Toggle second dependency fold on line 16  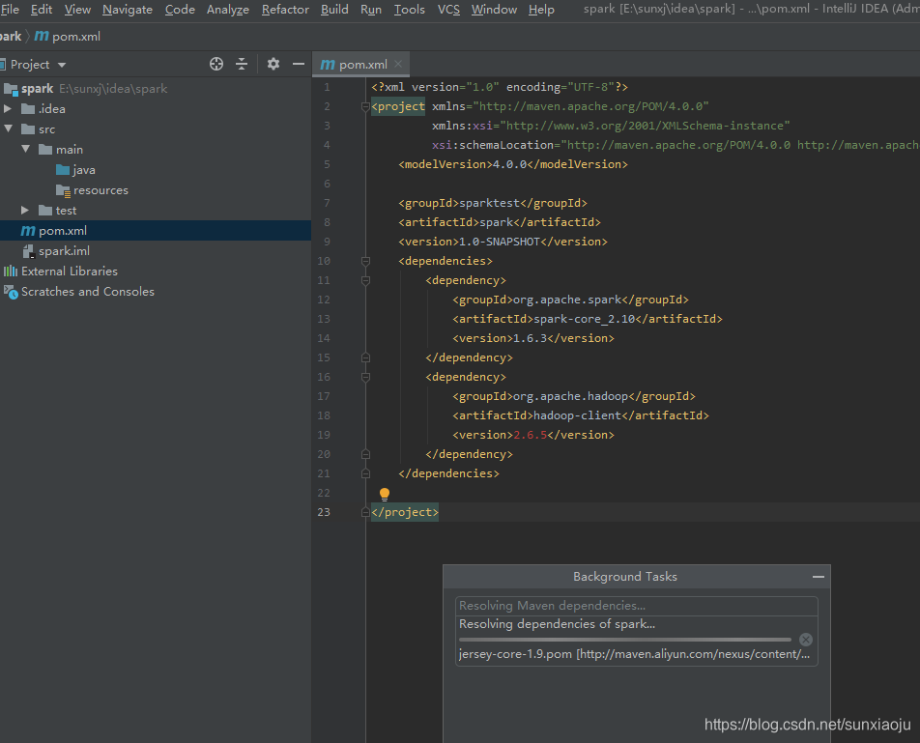coord(365,377)
